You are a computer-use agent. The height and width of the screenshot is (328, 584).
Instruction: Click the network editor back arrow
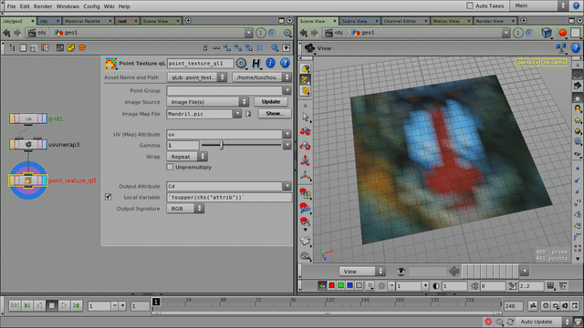click(6, 33)
